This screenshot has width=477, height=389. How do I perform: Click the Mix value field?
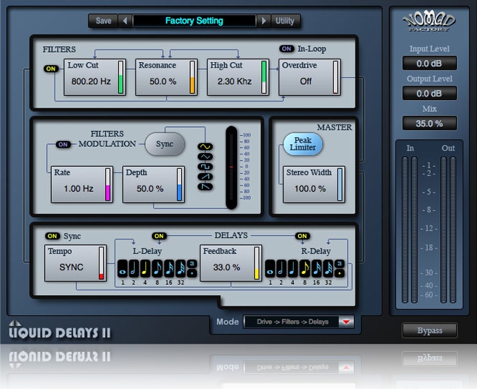tap(429, 123)
